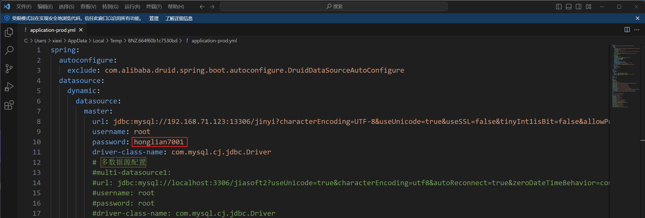Open the editor More Actions menu
This screenshot has height=218, width=645.
pos(637,30)
